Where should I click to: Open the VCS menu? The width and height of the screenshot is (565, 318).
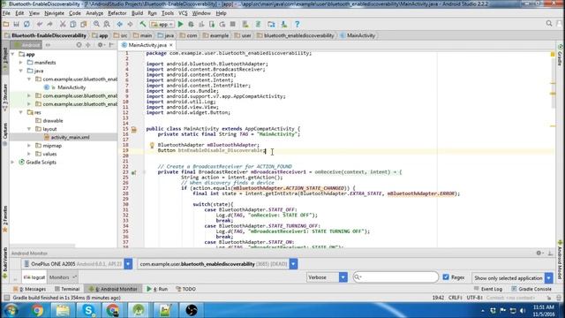(x=183, y=13)
